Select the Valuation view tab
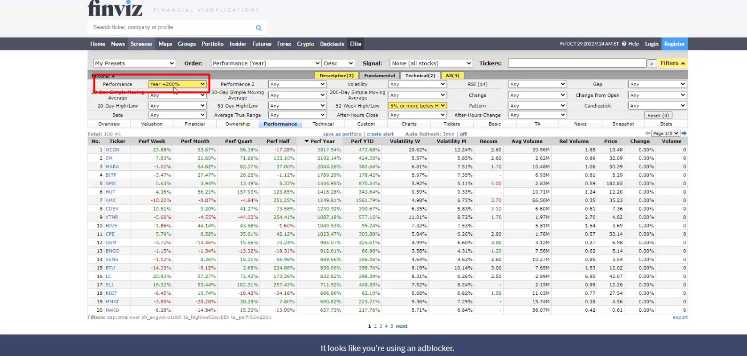The image size is (747, 356). tap(152, 124)
